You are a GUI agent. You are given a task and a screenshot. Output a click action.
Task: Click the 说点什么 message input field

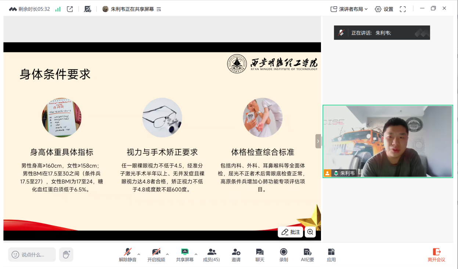coord(32,254)
